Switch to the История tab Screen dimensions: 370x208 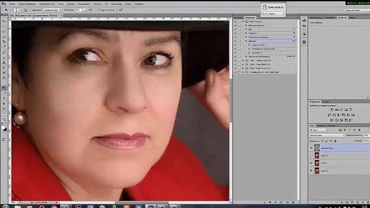(239, 18)
